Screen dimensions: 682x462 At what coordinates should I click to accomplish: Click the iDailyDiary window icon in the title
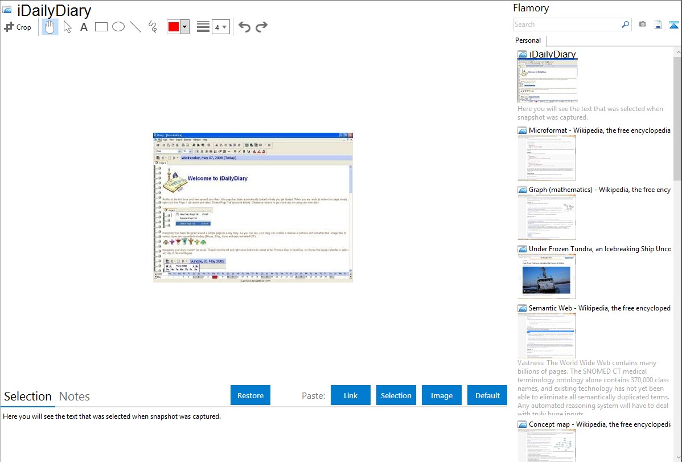[7, 10]
